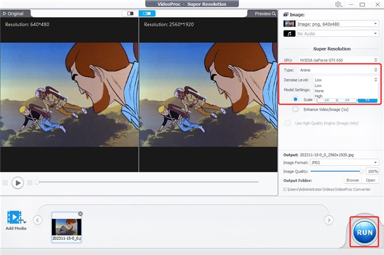This screenshot has width=384, height=255.
Task: Open the Type Anime dropdown
Action: pos(339,70)
